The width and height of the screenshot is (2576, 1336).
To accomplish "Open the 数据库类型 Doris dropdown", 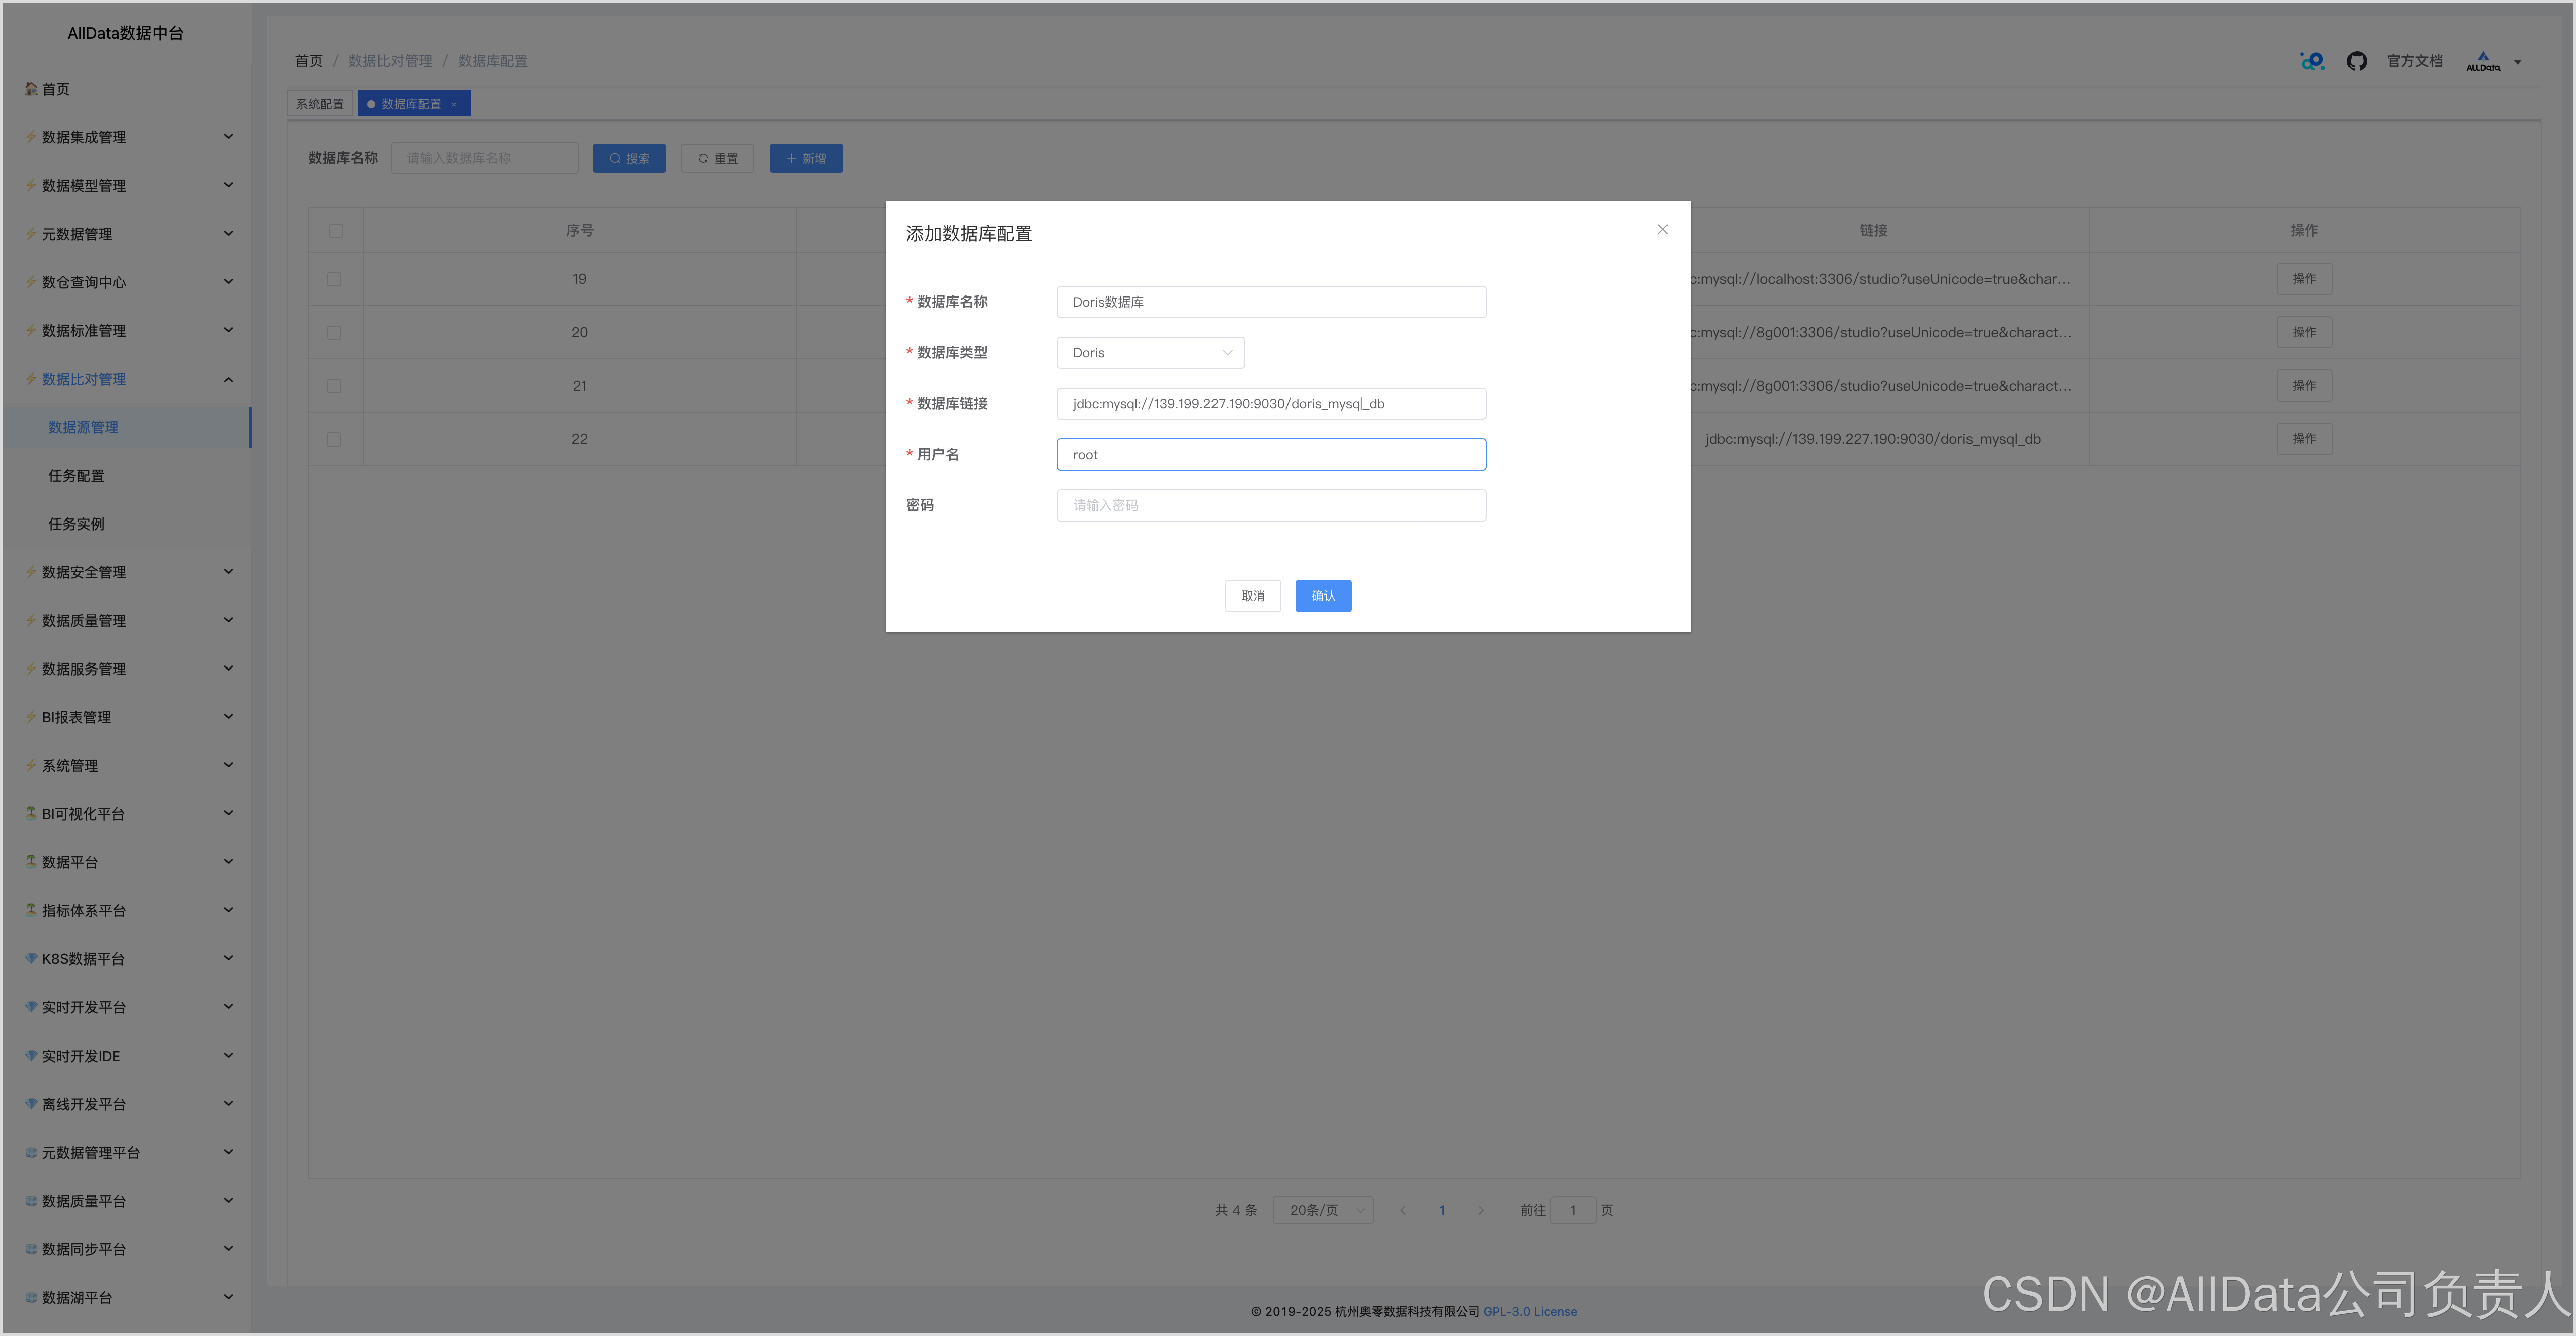I will pyautogui.click(x=1150, y=353).
